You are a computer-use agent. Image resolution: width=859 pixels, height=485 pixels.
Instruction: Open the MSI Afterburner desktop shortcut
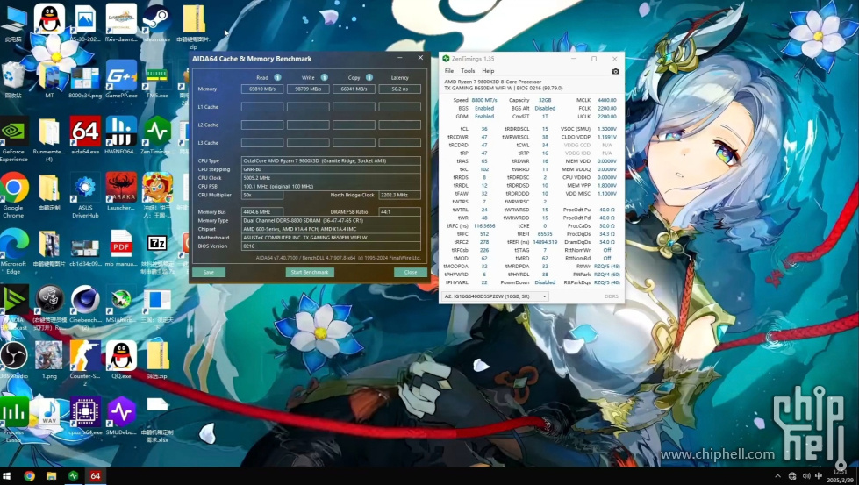[x=121, y=303]
